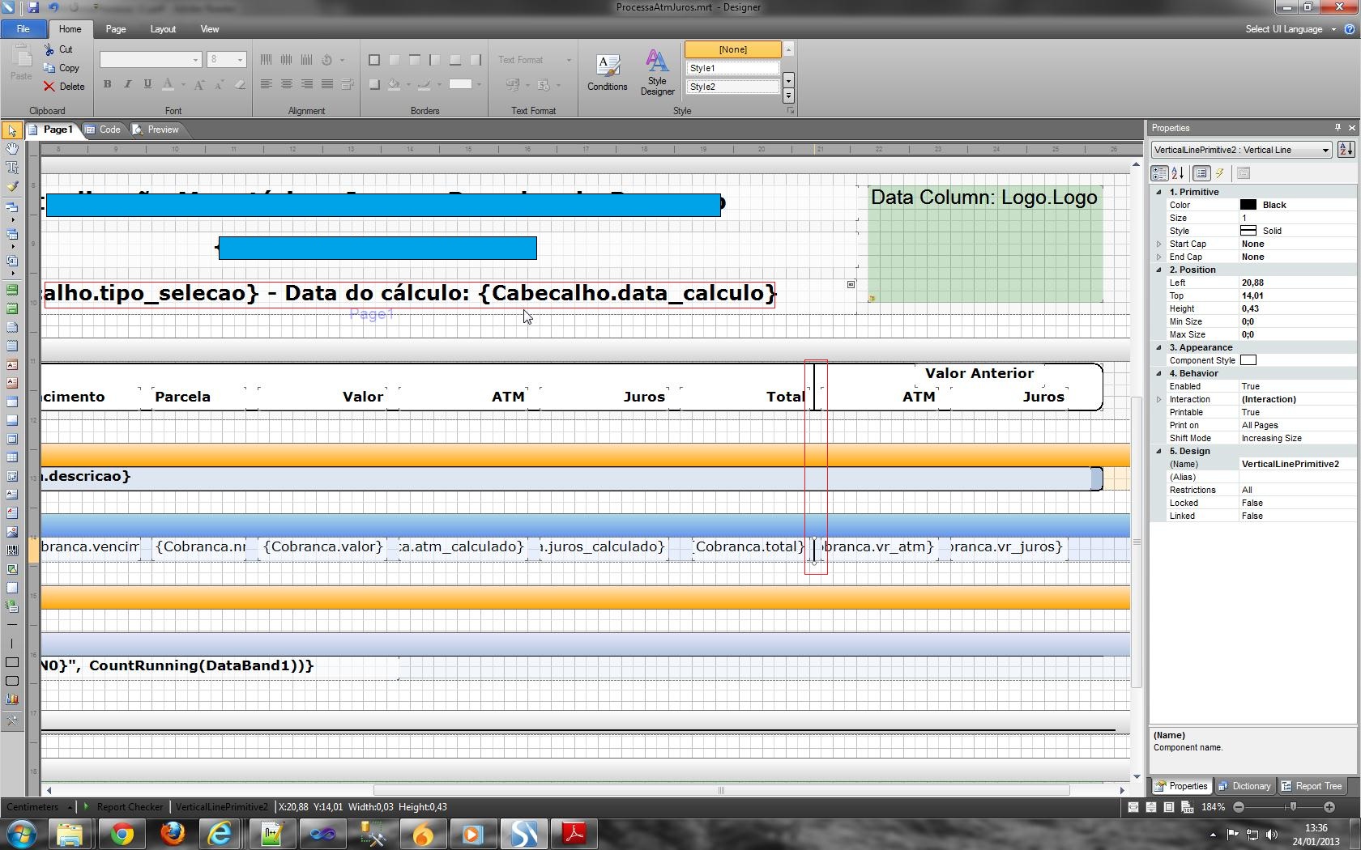Click the red Delete icon
Viewport: 1361px width, 850px height.
[50, 87]
